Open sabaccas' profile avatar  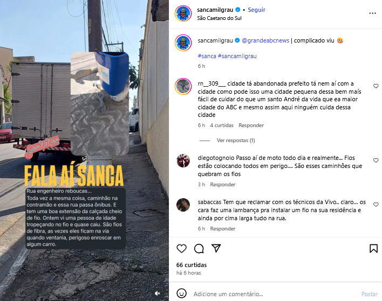[x=183, y=205]
